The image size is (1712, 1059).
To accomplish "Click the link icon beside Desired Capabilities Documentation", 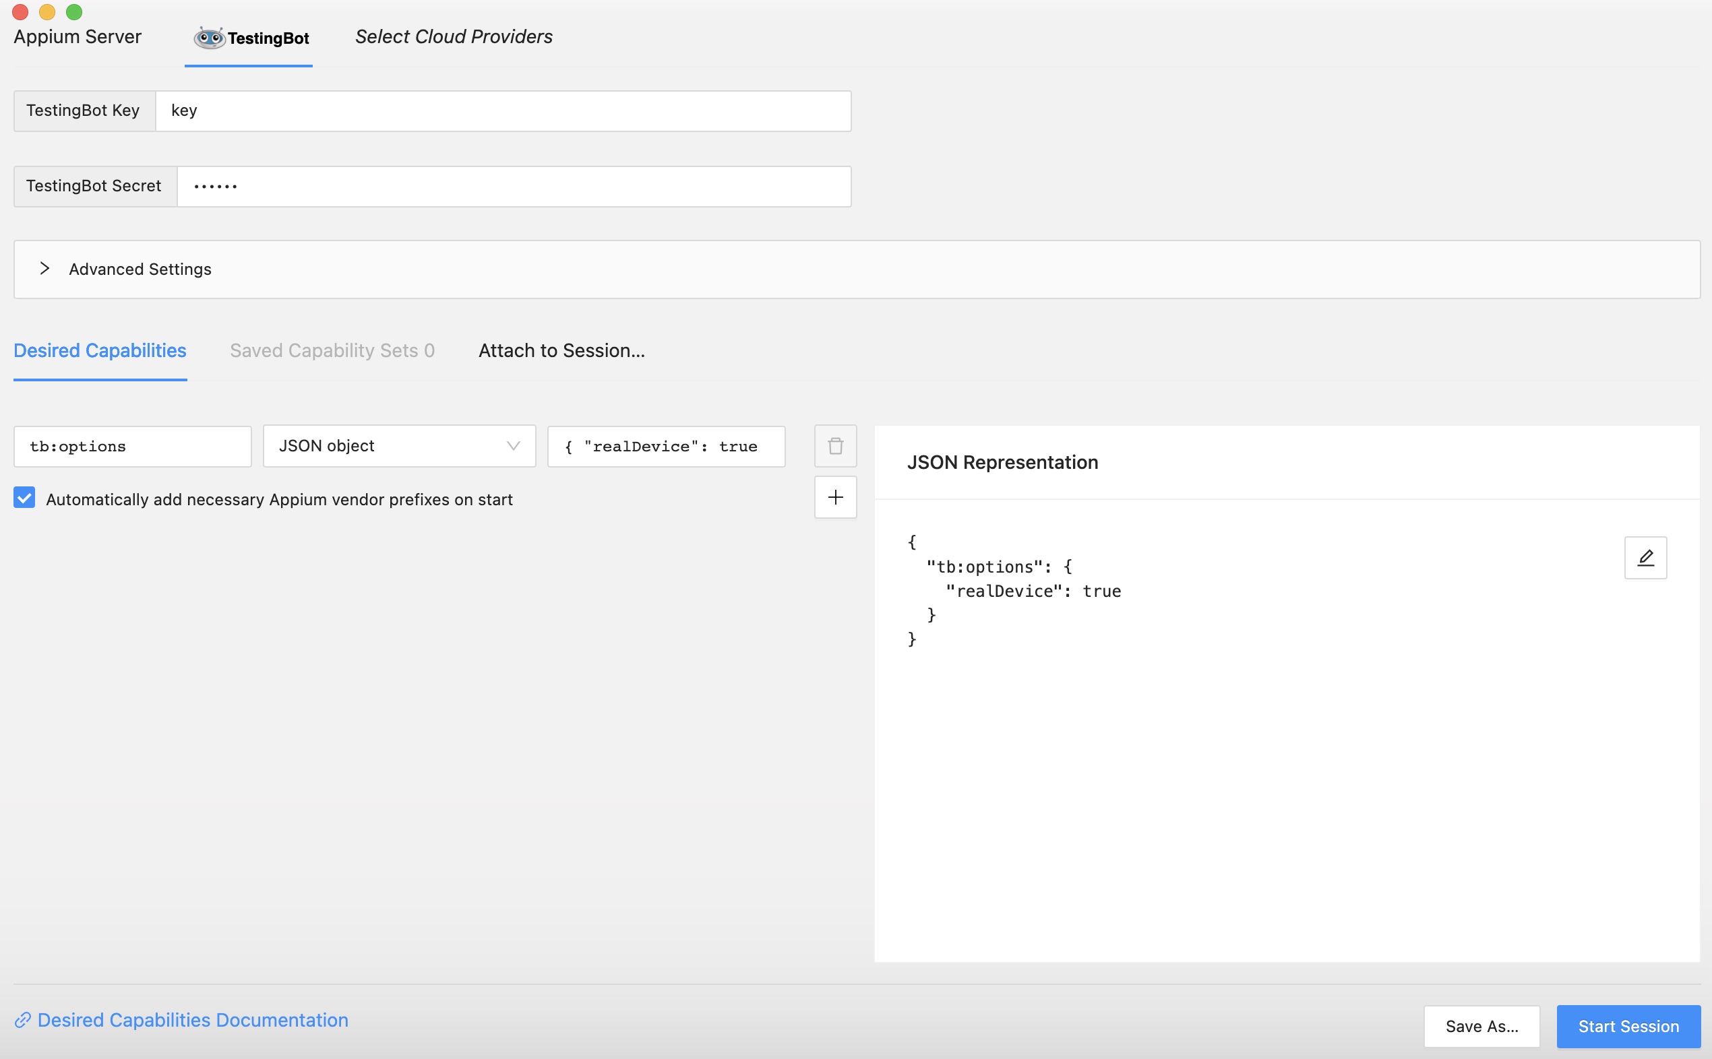I will click(x=22, y=1020).
